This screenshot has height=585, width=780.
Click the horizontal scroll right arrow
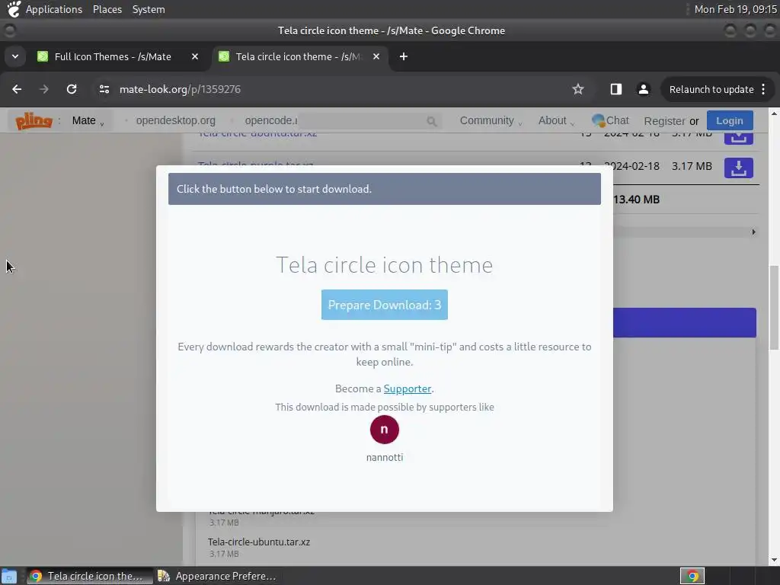pyautogui.click(x=753, y=232)
